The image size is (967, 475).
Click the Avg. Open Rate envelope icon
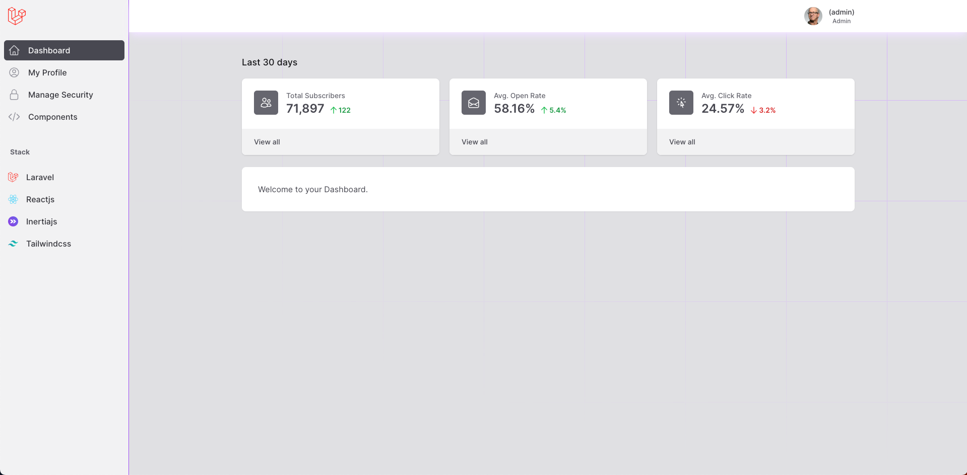(x=474, y=103)
